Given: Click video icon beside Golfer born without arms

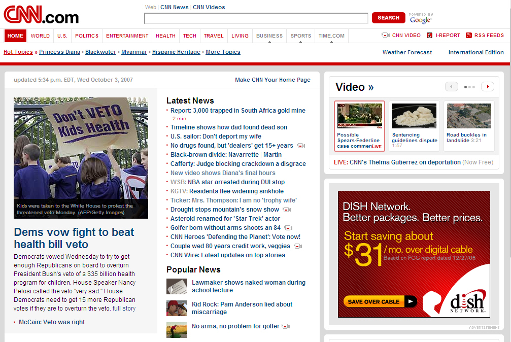Looking at the screenshot, I should (288, 228).
